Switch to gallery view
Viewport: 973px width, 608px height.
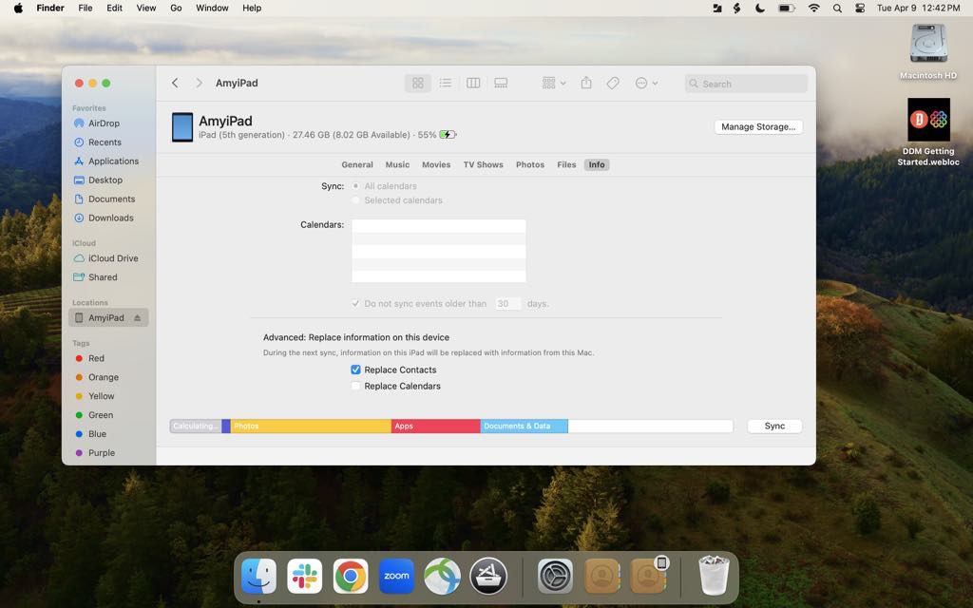[501, 84]
